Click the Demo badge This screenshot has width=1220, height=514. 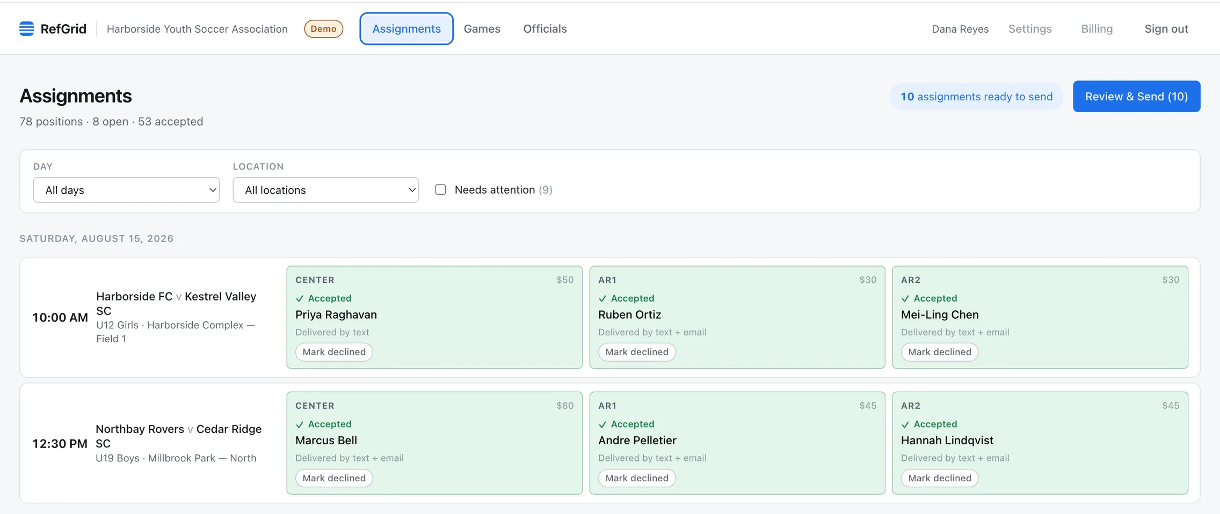323,28
